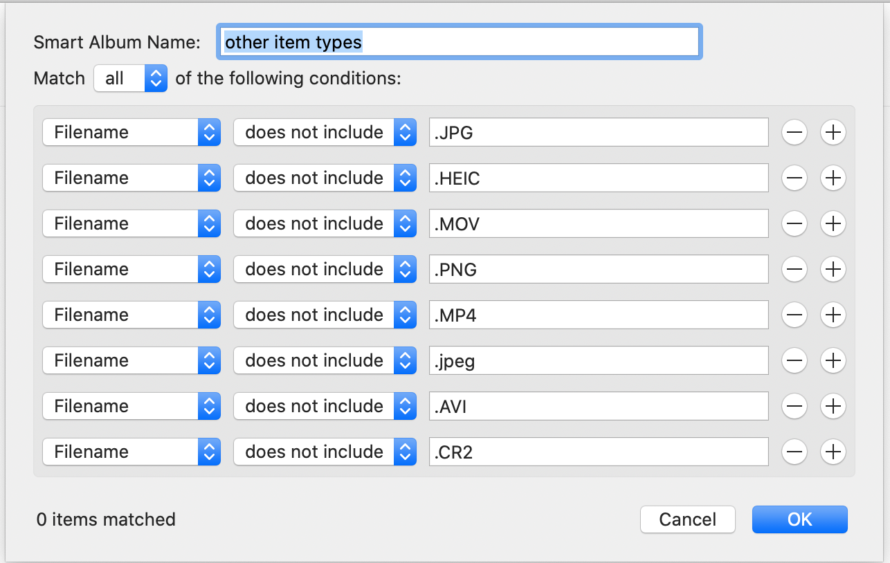Screen dimensions: 890x563
Task: Add a new rule below .jpeg row
Action: pos(833,360)
